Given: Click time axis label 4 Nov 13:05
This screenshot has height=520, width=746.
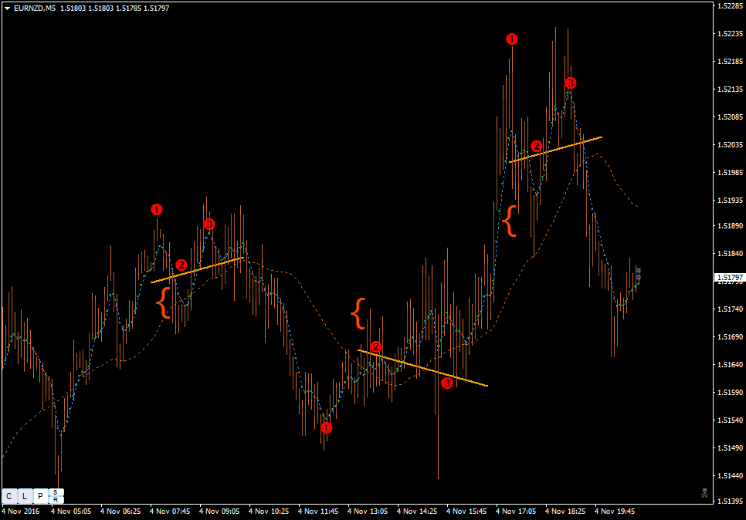Looking at the screenshot, I should [x=368, y=512].
